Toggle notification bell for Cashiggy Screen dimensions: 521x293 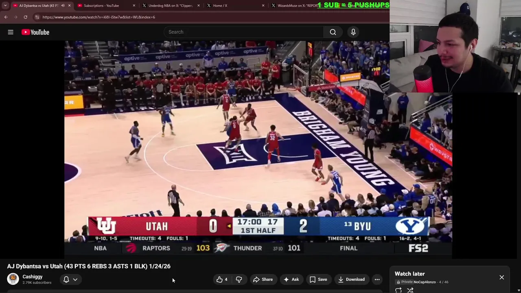tap(66, 280)
